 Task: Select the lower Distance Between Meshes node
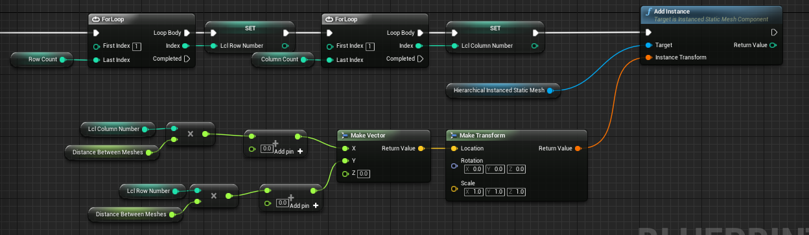point(136,214)
